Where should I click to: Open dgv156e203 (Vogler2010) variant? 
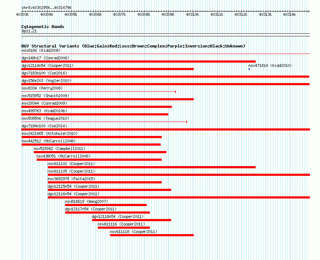click(x=46, y=81)
